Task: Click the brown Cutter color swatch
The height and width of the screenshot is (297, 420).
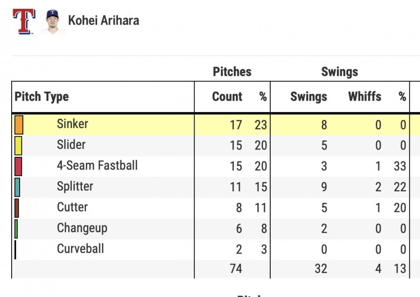Action: click(x=17, y=208)
